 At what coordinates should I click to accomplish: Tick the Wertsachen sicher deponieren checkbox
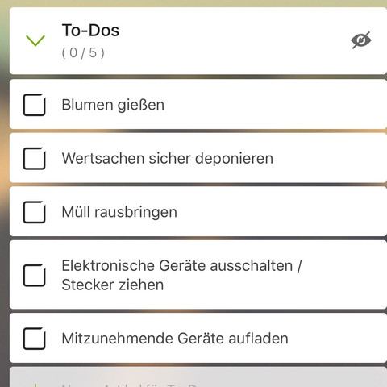point(34,158)
